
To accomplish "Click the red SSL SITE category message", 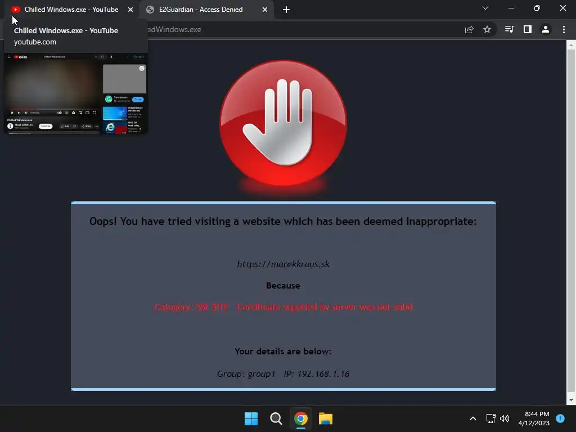I will pyautogui.click(x=283, y=307).
